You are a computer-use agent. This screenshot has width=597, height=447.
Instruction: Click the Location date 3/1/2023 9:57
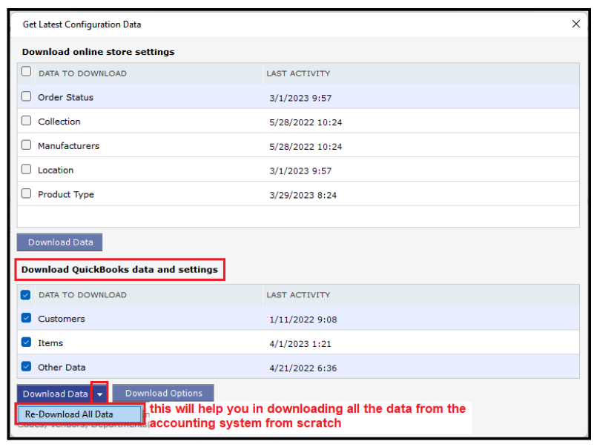tap(300, 171)
